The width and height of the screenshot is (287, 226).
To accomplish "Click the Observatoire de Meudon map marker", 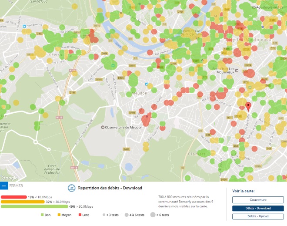I will coord(103,127).
